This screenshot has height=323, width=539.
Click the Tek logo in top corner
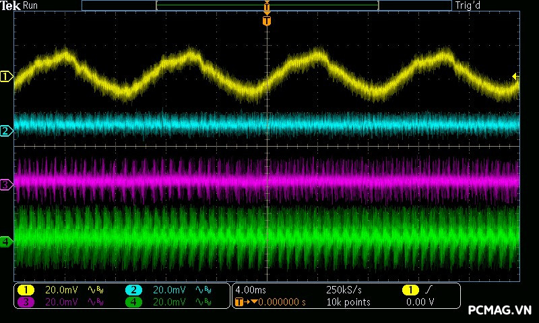(x=10, y=6)
